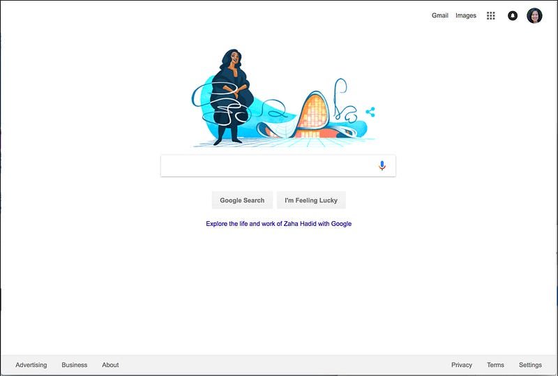Open Gmail from top bar
Screen dimensions: 558x376
pos(440,15)
